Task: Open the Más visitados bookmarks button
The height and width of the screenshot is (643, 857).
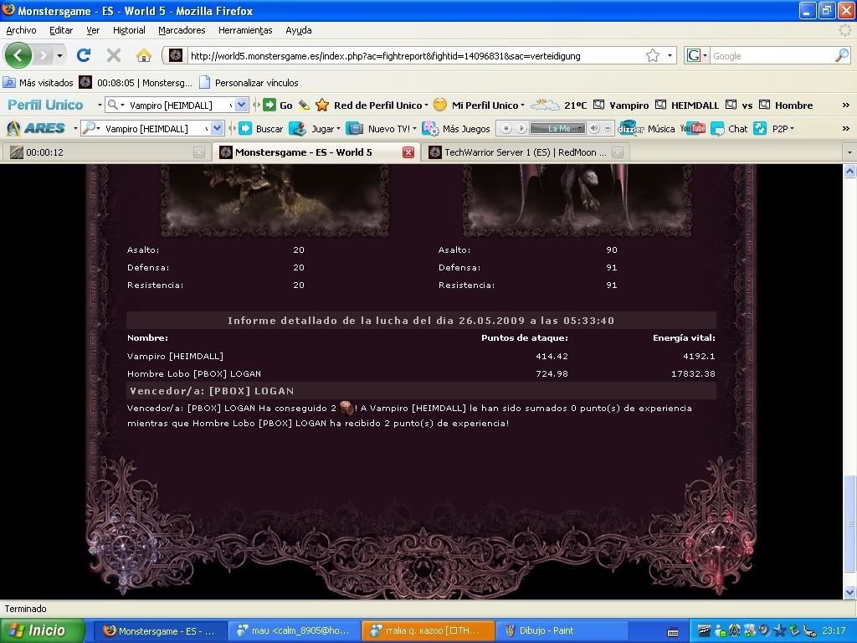Action: point(38,83)
